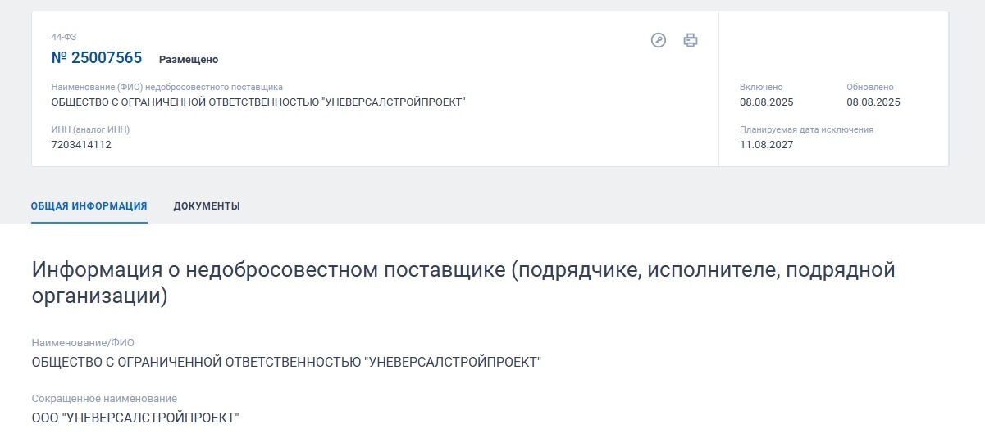Click the Наименование (ФИО) недобросовестного поставщика label
This screenshot has height=438, width=985.
(166, 87)
